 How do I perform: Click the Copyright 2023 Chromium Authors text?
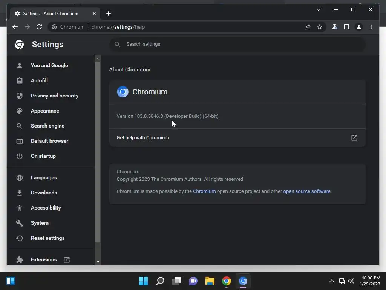pos(181,179)
